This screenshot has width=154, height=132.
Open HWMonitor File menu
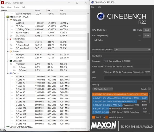(3, 7)
